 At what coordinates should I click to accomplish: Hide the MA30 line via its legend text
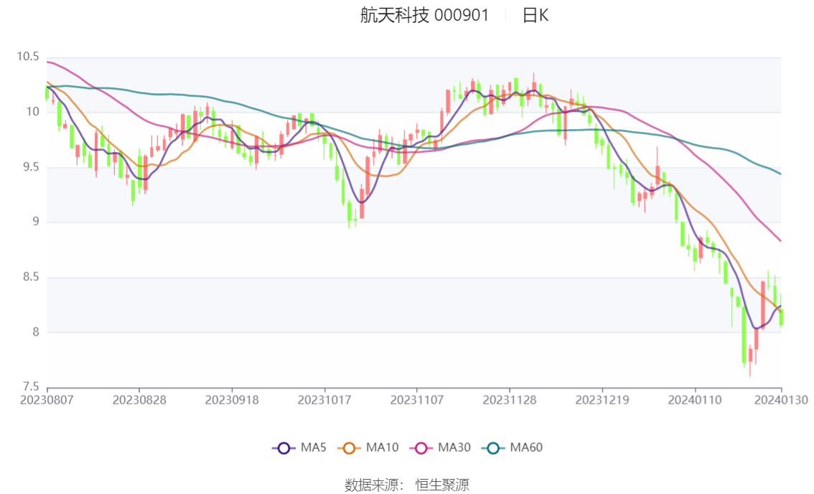pos(454,448)
